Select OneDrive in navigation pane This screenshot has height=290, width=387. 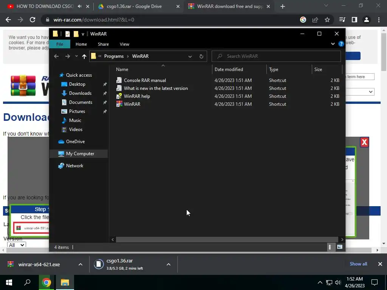tap(75, 142)
